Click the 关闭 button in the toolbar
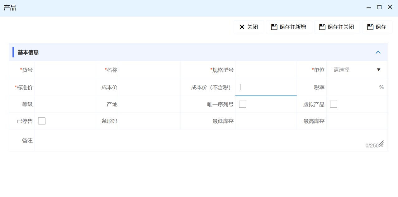398x197 pixels. [x=249, y=27]
